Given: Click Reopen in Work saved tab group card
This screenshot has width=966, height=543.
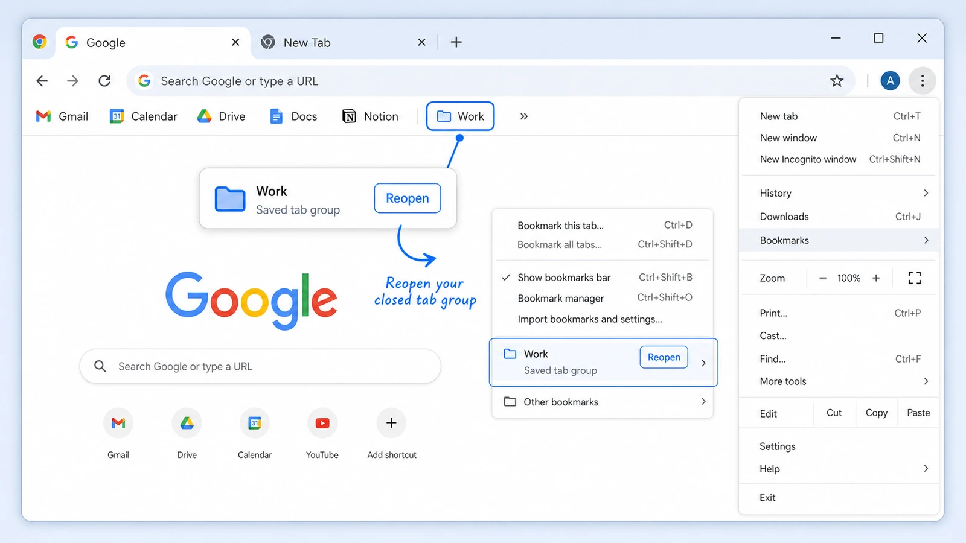Looking at the screenshot, I should 408,198.
